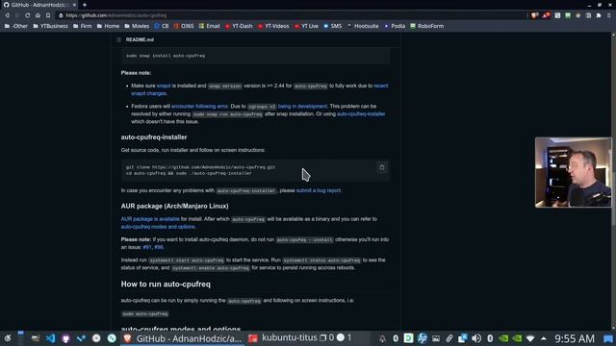Switch to kubuntu-titus window in taskbar

click(x=300, y=338)
